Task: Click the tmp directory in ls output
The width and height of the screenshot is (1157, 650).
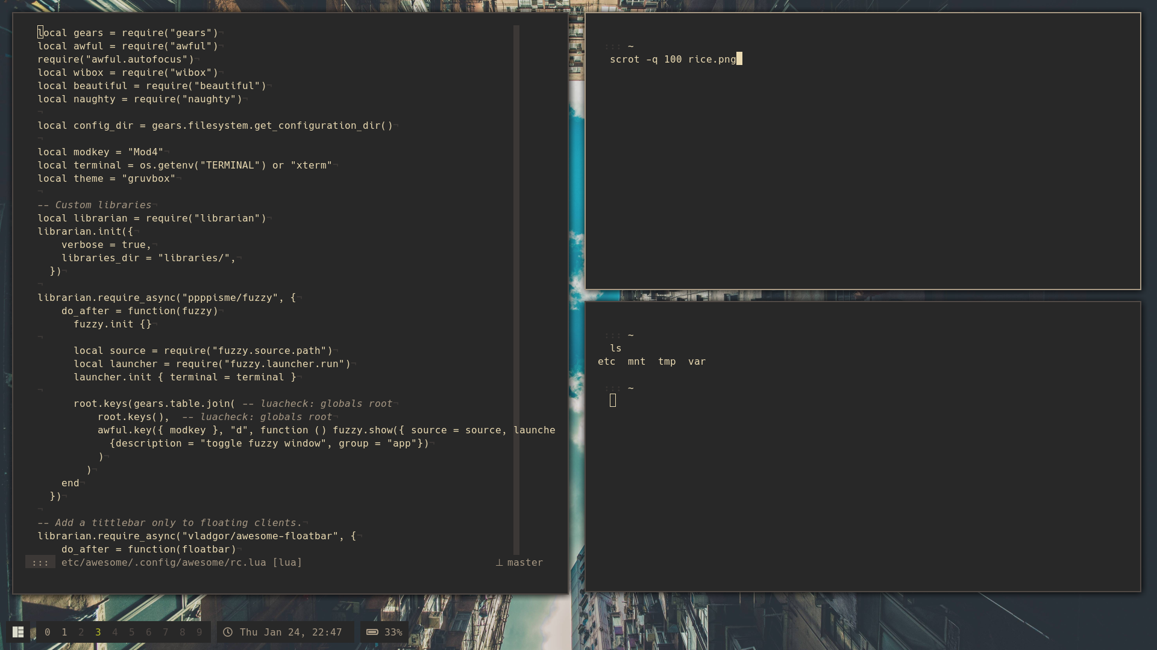Action: point(667,361)
